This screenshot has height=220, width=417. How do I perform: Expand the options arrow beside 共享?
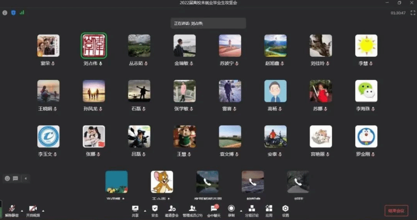pyautogui.click(x=145, y=210)
